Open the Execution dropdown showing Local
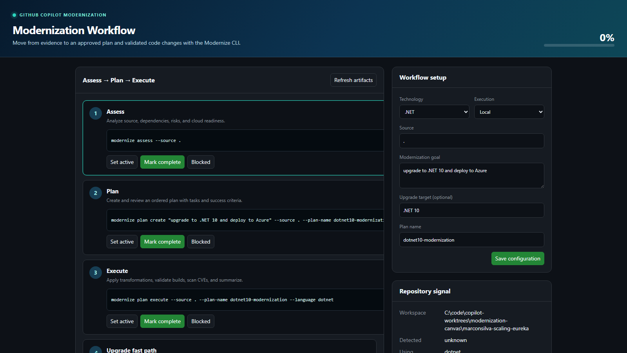This screenshot has height=353, width=627. click(x=509, y=112)
